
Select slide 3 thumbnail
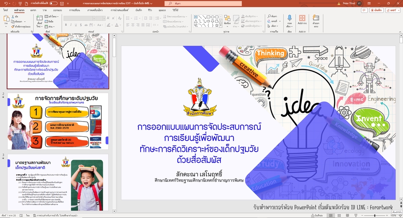click(58, 182)
